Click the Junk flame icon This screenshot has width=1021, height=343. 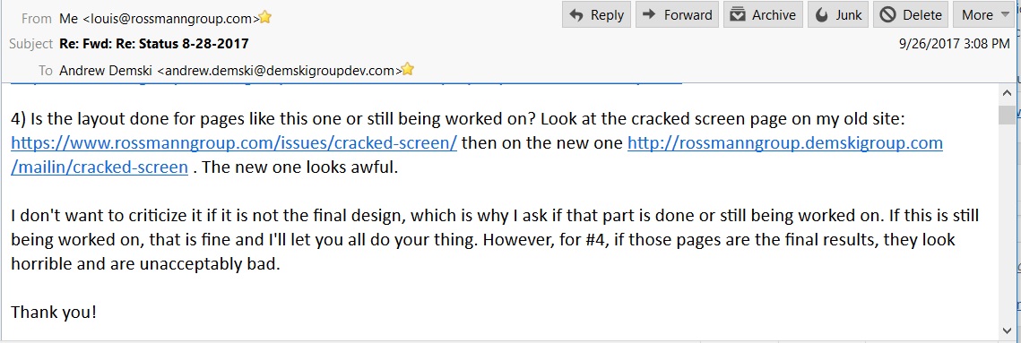pos(822,15)
